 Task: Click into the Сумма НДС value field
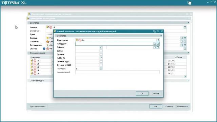tap(87, 62)
